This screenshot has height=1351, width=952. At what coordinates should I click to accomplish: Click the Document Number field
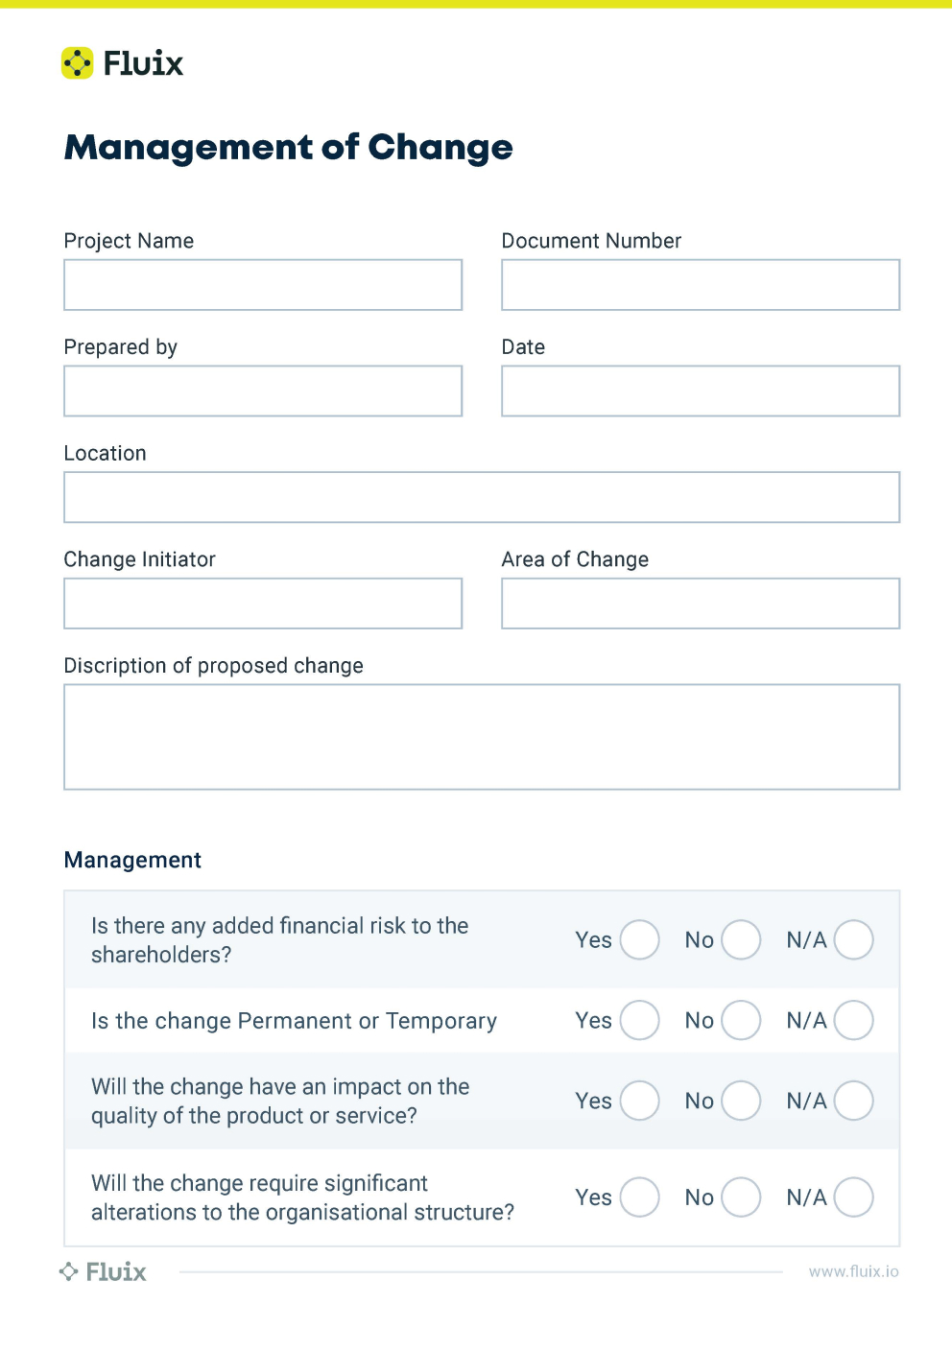coord(701,285)
